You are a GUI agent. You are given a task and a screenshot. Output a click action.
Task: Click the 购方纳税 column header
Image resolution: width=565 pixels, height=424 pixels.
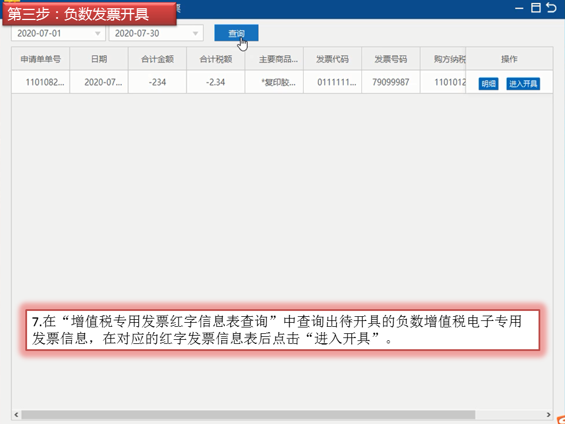click(443, 59)
